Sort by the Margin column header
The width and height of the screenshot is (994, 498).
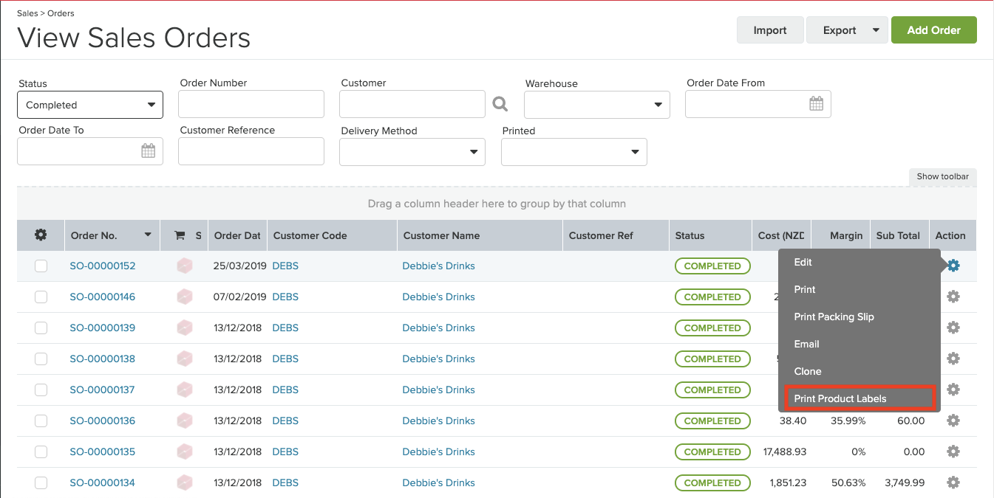click(x=846, y=235)
